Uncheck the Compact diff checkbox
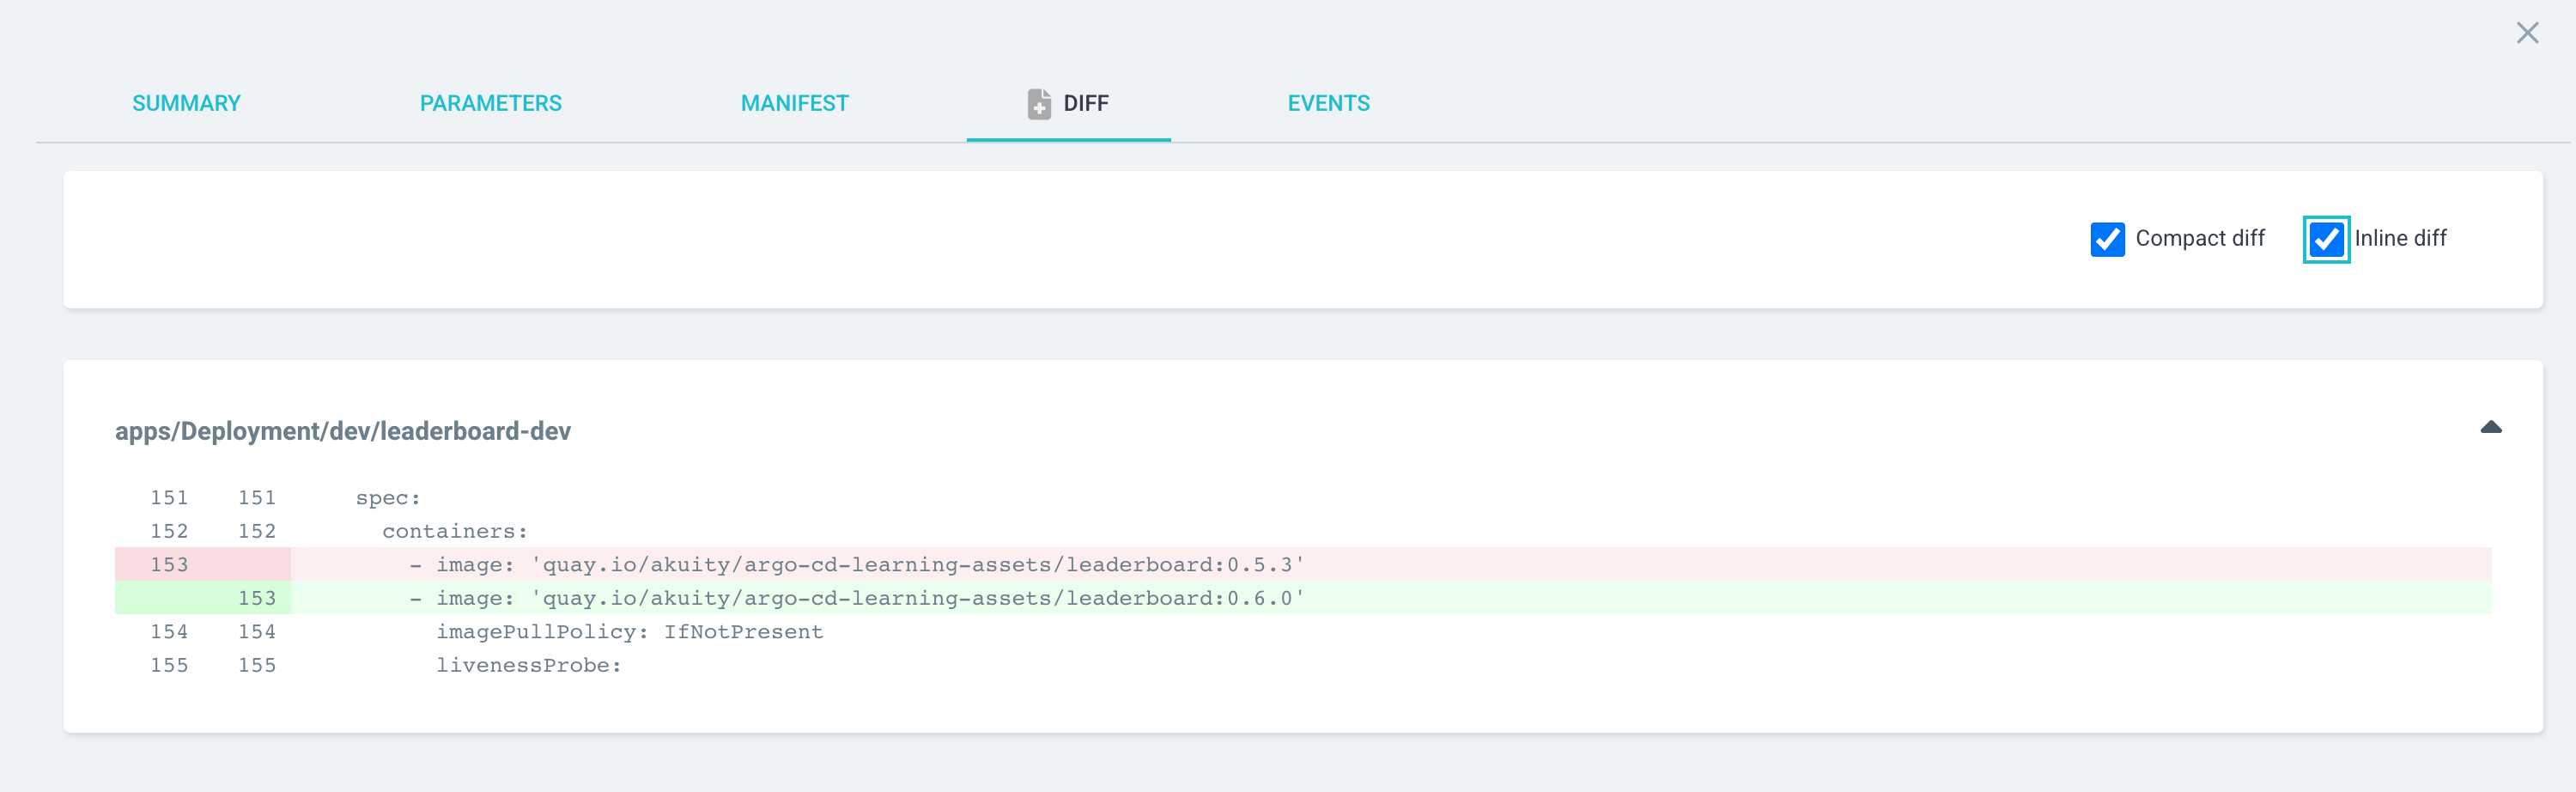Screen dimensions: 2576x792 click(x=2107, y=239)
